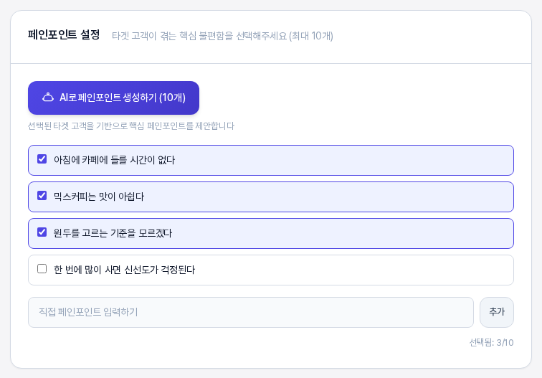Screen dimensions: 542x378
Task: Uncheck 아침에 카페에 들를 시간이 없다 checkbox
Action: click(42, 159)
